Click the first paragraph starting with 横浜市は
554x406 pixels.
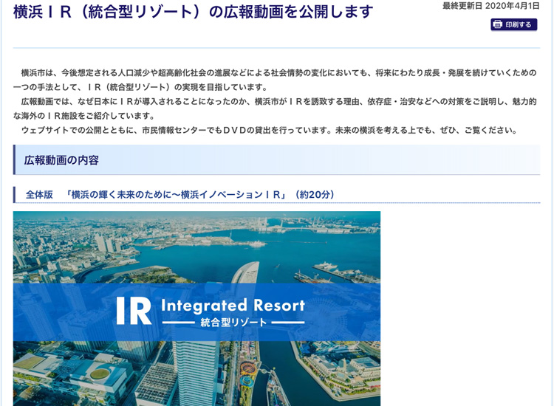(277, 80)
